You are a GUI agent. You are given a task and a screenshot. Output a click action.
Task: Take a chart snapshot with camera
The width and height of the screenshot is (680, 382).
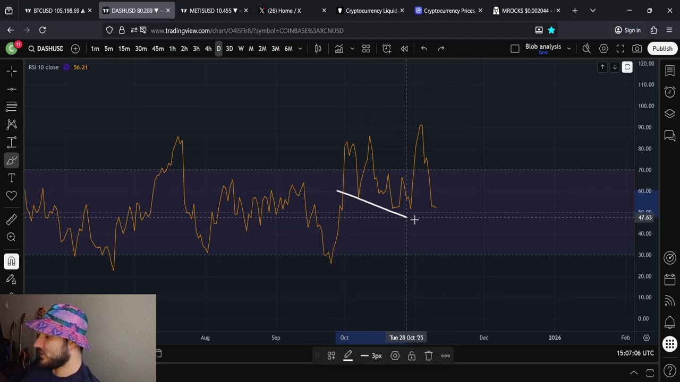637,48
